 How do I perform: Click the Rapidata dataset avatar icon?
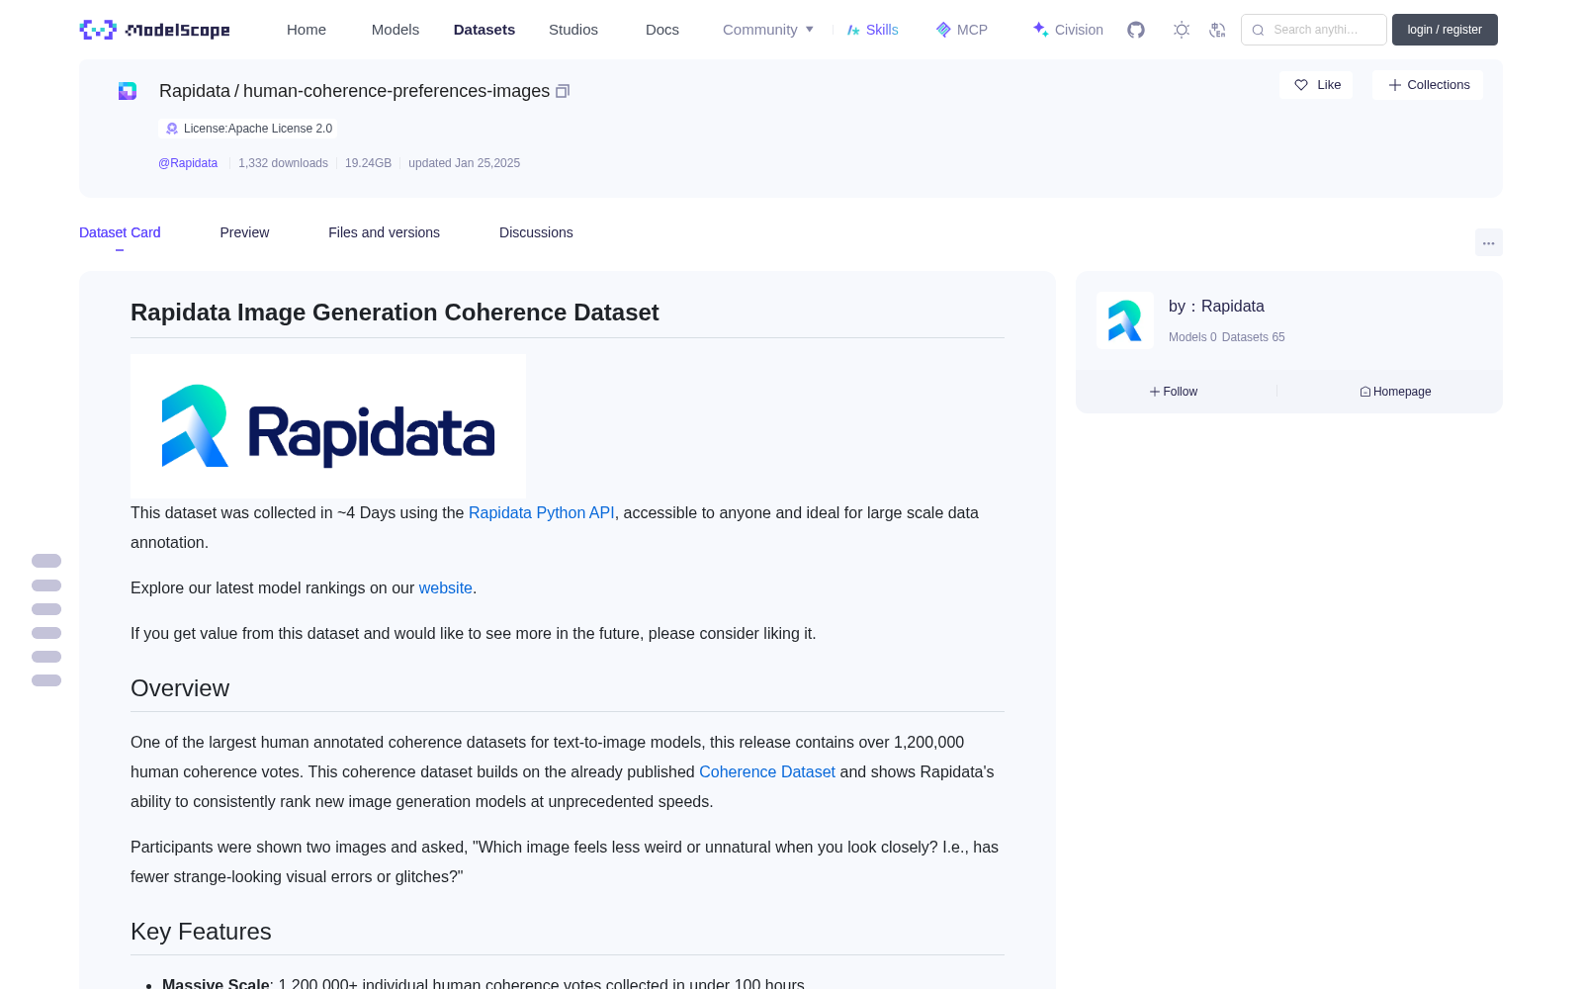128,91
